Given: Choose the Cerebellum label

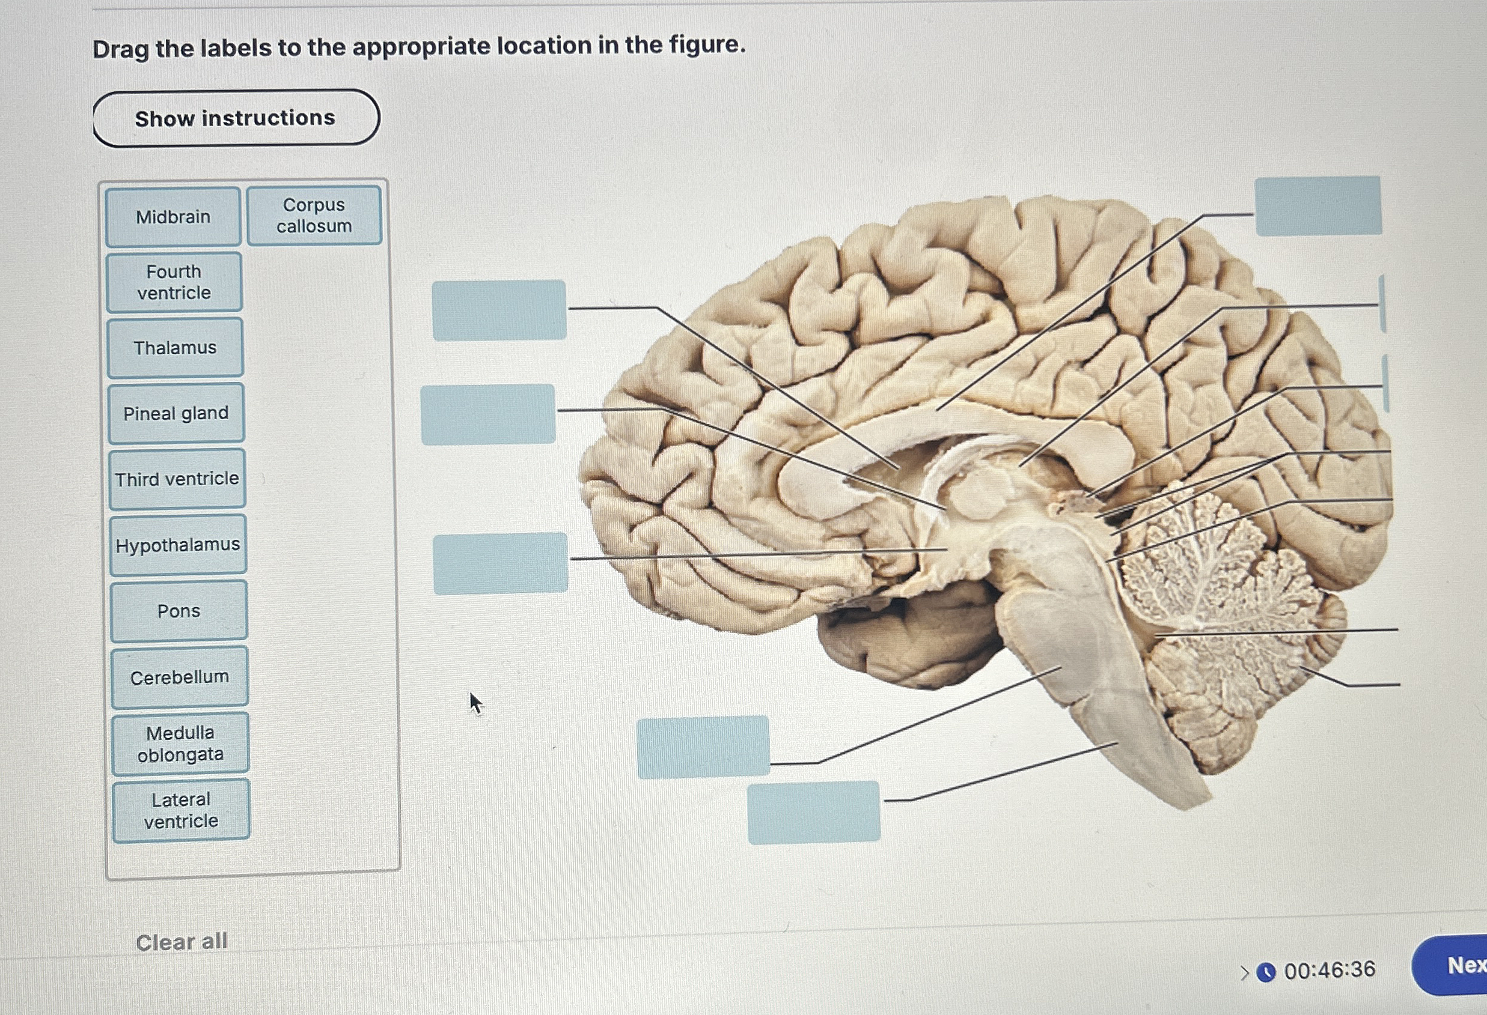Looking at the screenshot, I should [x=180, y=677].
